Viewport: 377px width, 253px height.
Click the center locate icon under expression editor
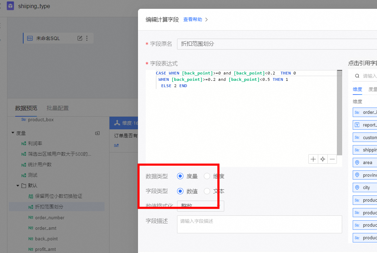[322, 159]
